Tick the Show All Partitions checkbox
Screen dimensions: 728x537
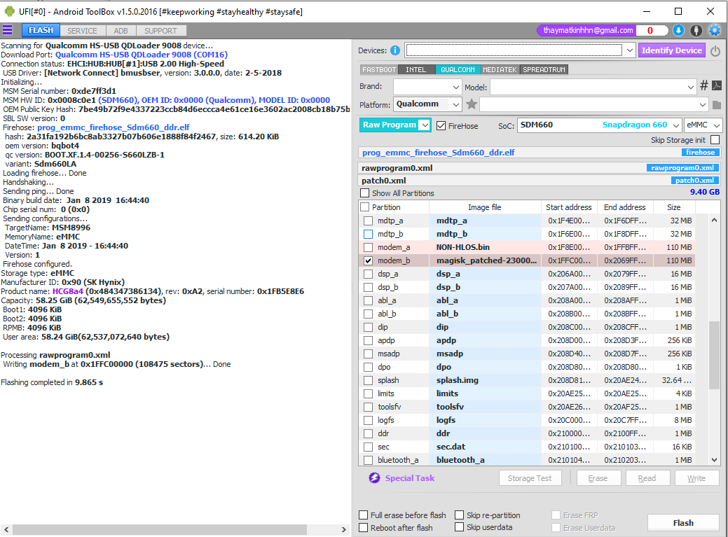(x=364, y=193)
